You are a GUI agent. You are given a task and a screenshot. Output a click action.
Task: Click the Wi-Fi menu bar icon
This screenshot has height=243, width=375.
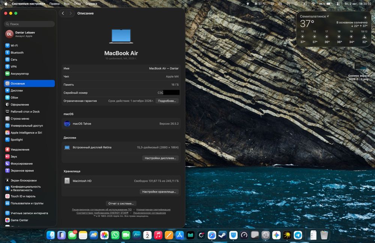tap(313, 4)
